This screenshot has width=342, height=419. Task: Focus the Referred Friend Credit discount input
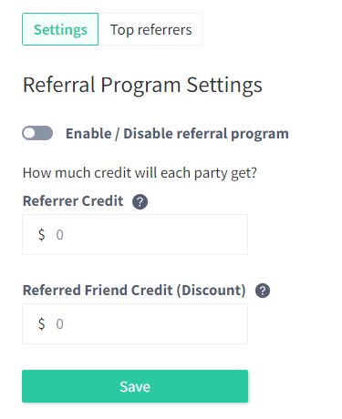pyautogui.click(x=135, y=323)
